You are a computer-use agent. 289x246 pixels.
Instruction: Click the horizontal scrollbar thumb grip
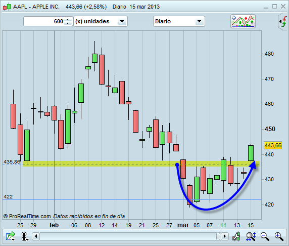[x=218, y=236]
